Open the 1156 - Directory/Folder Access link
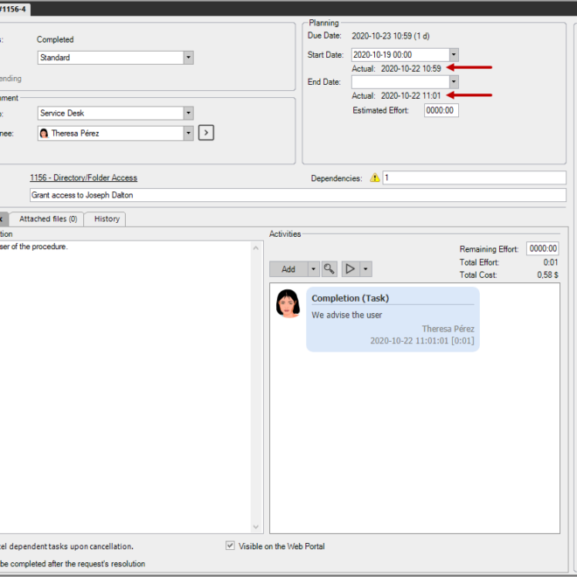Viewport: 577px width, 577px height. [83, 178]
